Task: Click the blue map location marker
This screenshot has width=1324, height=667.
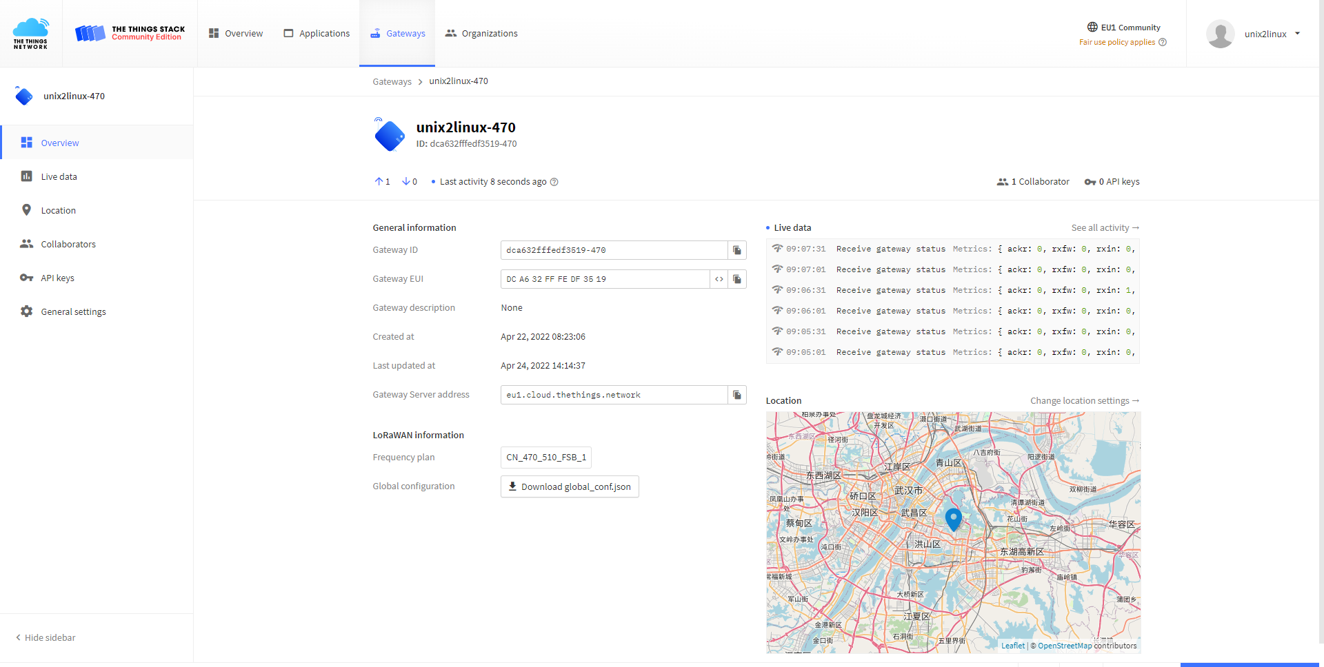Action: point(953,519)
